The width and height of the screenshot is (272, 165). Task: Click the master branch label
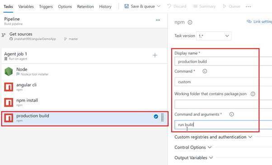[x=73, y=39]
